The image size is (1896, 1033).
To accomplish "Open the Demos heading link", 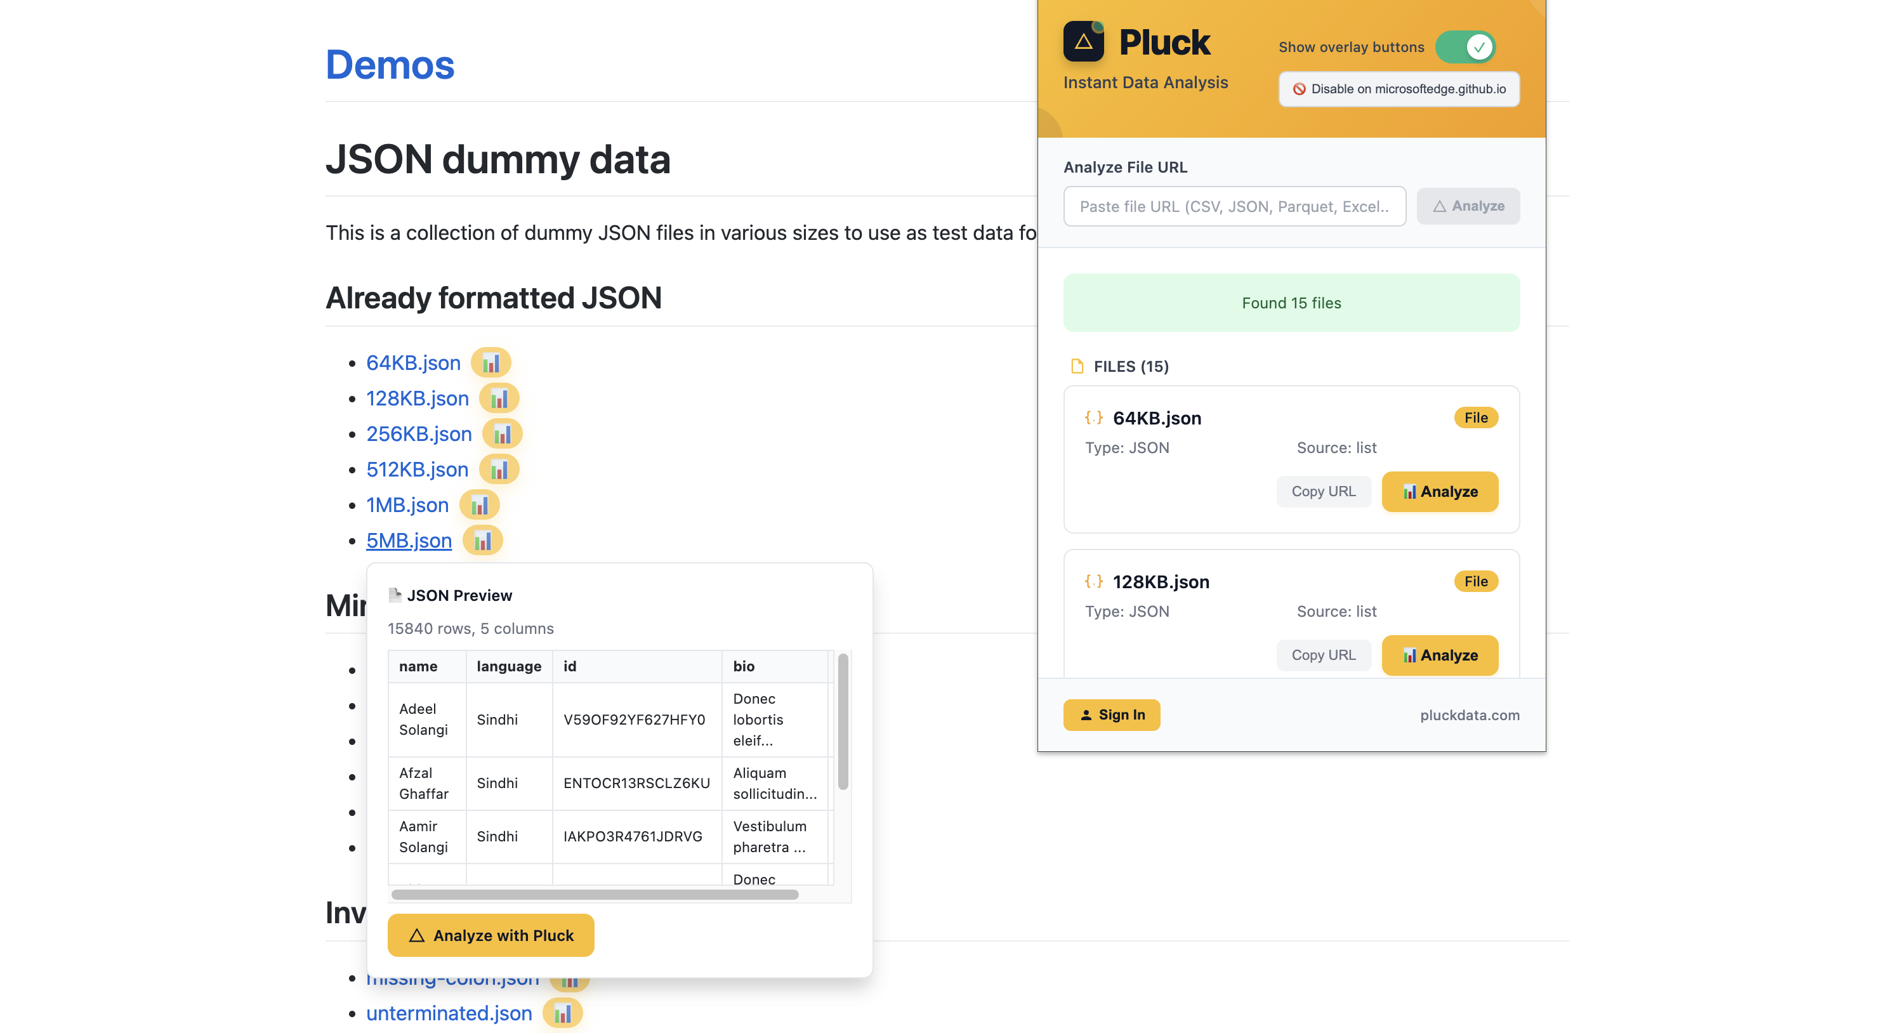I will [390, 65].
